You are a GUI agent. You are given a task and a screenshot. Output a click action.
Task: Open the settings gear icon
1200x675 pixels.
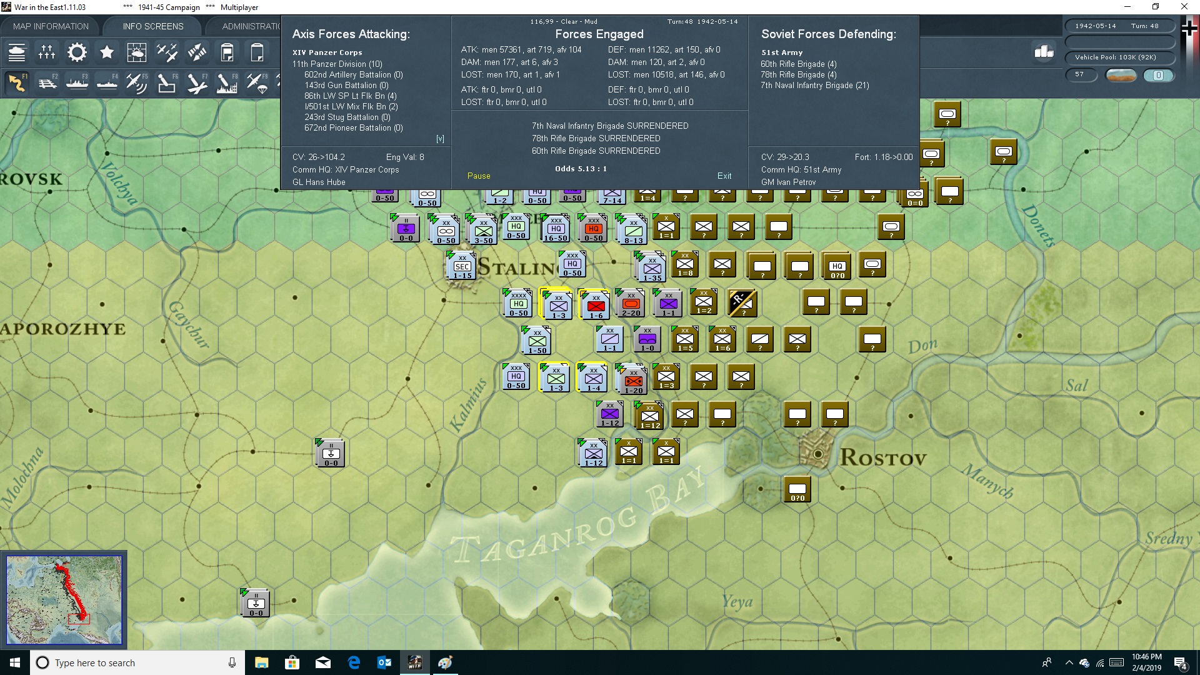click(77, 52)
